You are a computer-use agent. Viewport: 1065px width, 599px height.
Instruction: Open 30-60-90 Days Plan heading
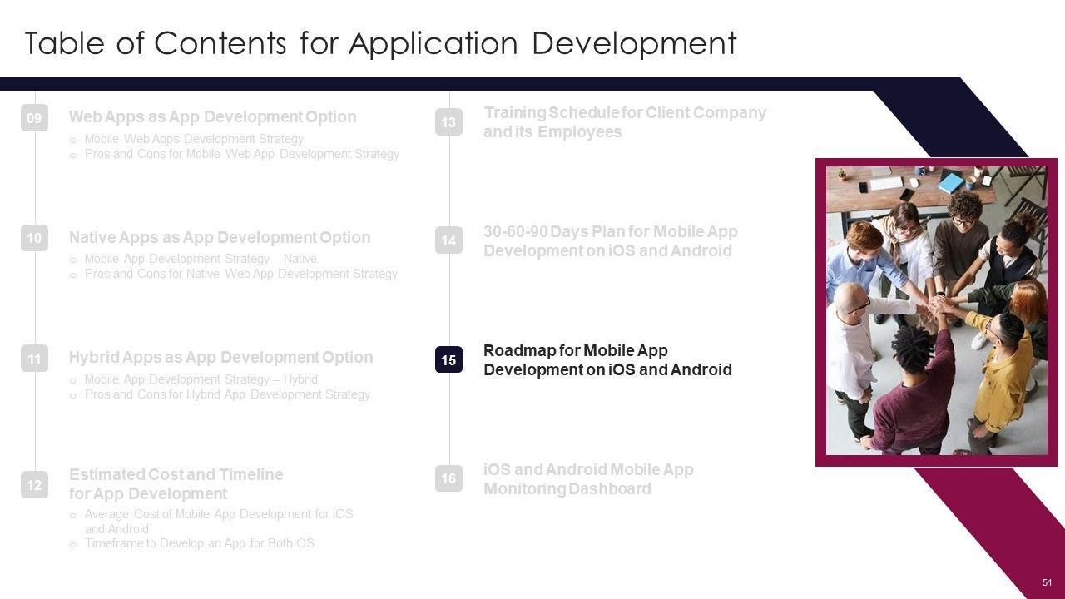610,241
